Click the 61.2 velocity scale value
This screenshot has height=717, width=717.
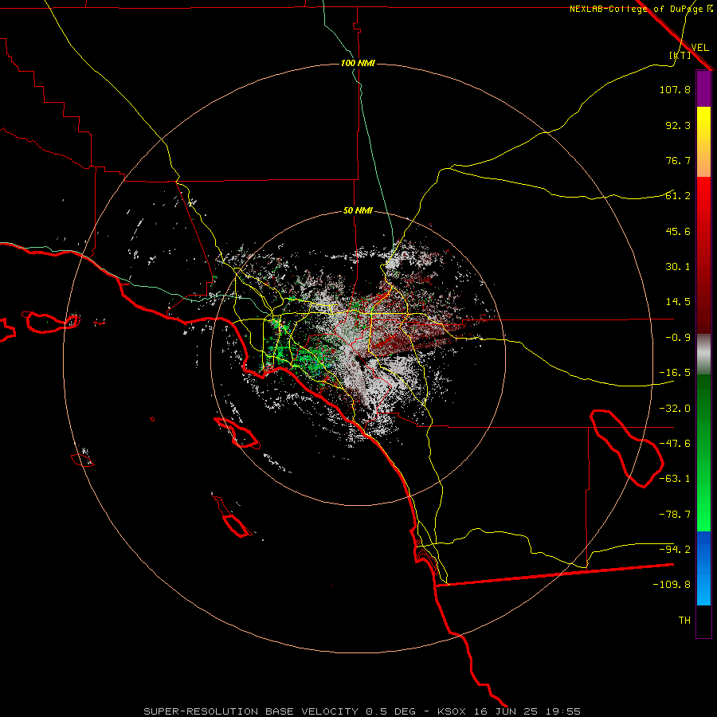[x=678, y=196]
